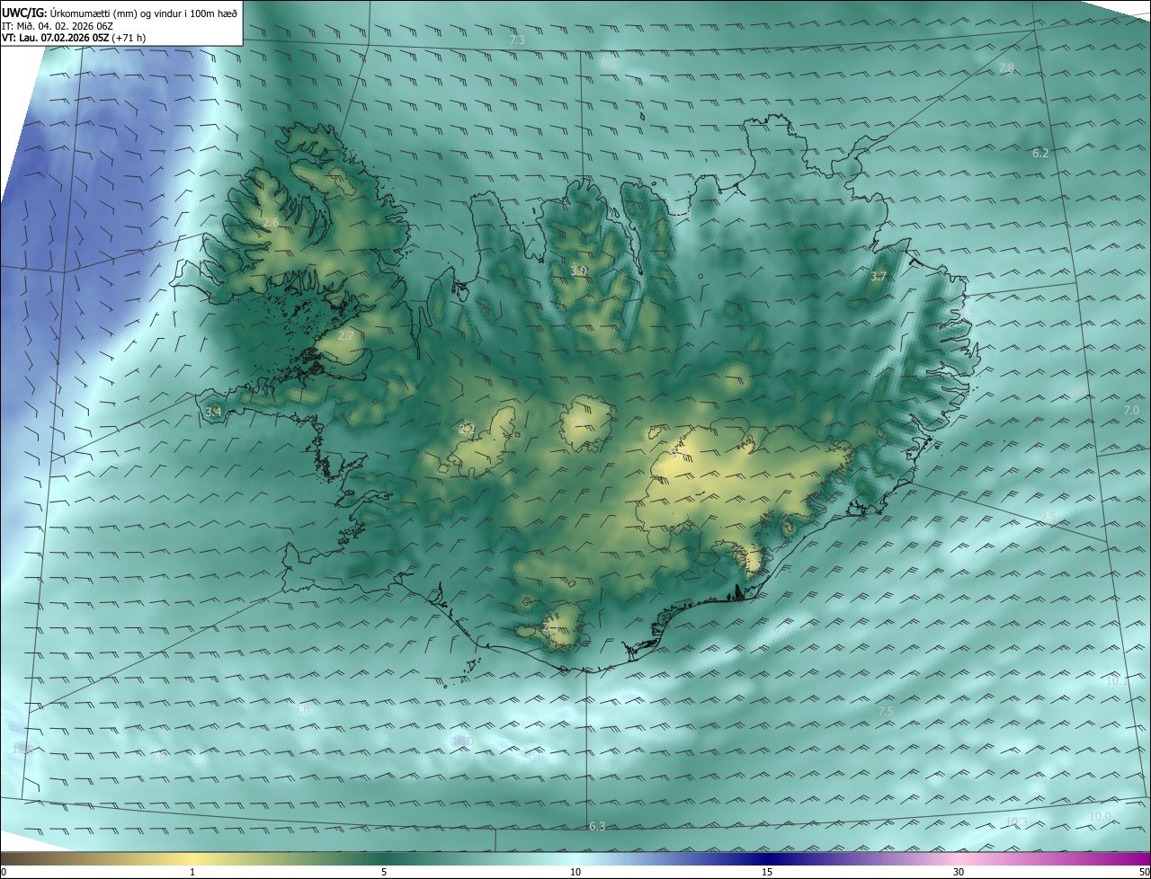Click the 7.0 value label on the map
This screenshot has width=1151, height=879.
(1131, 411)
